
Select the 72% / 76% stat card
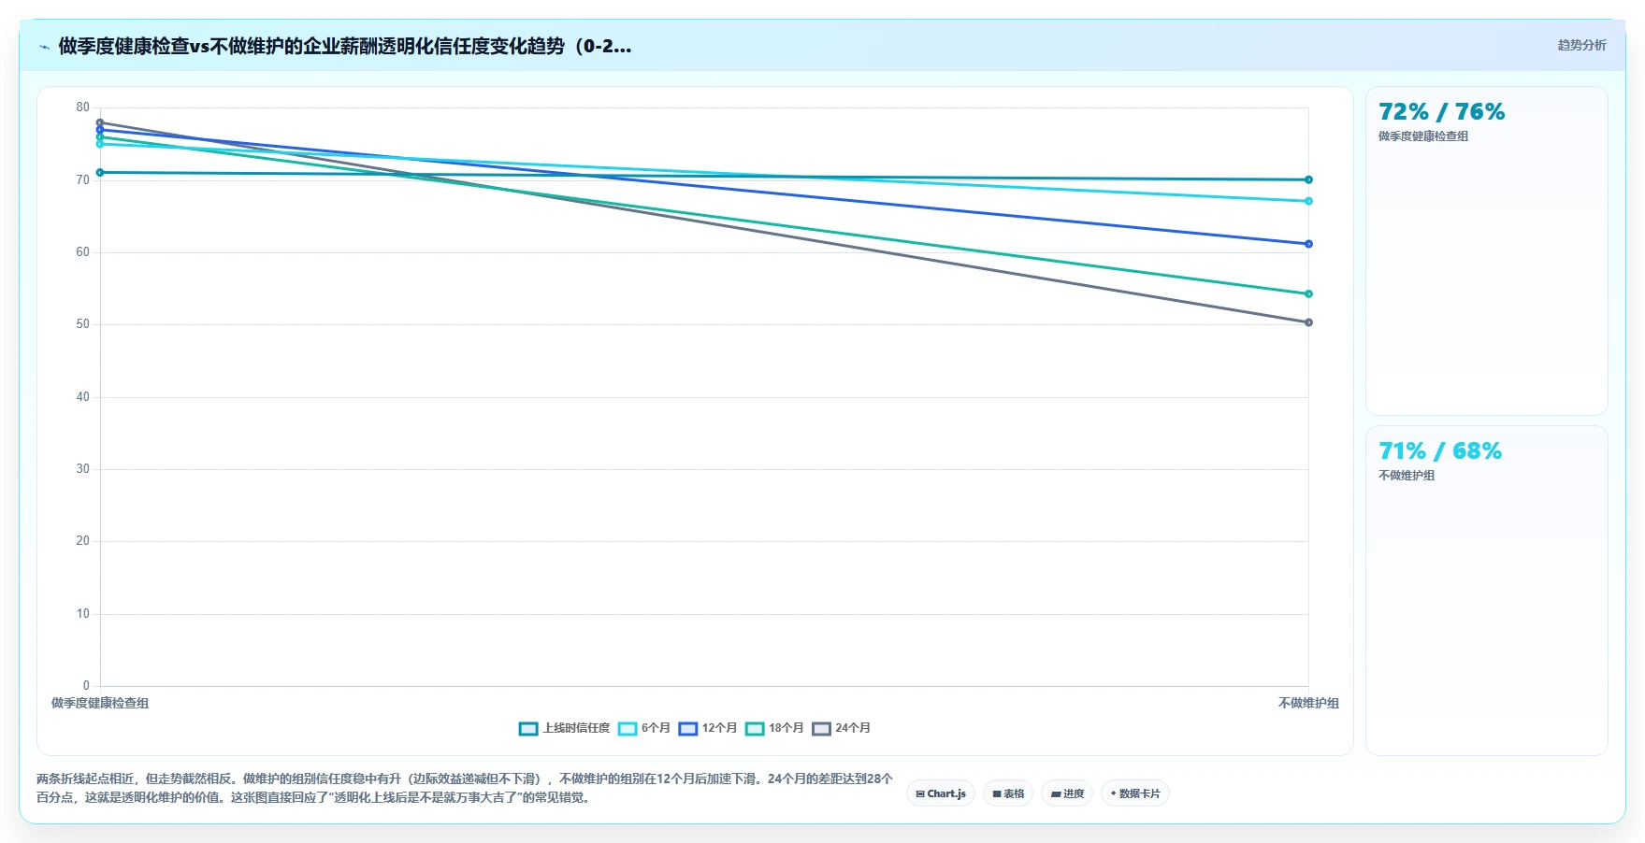1486,250
